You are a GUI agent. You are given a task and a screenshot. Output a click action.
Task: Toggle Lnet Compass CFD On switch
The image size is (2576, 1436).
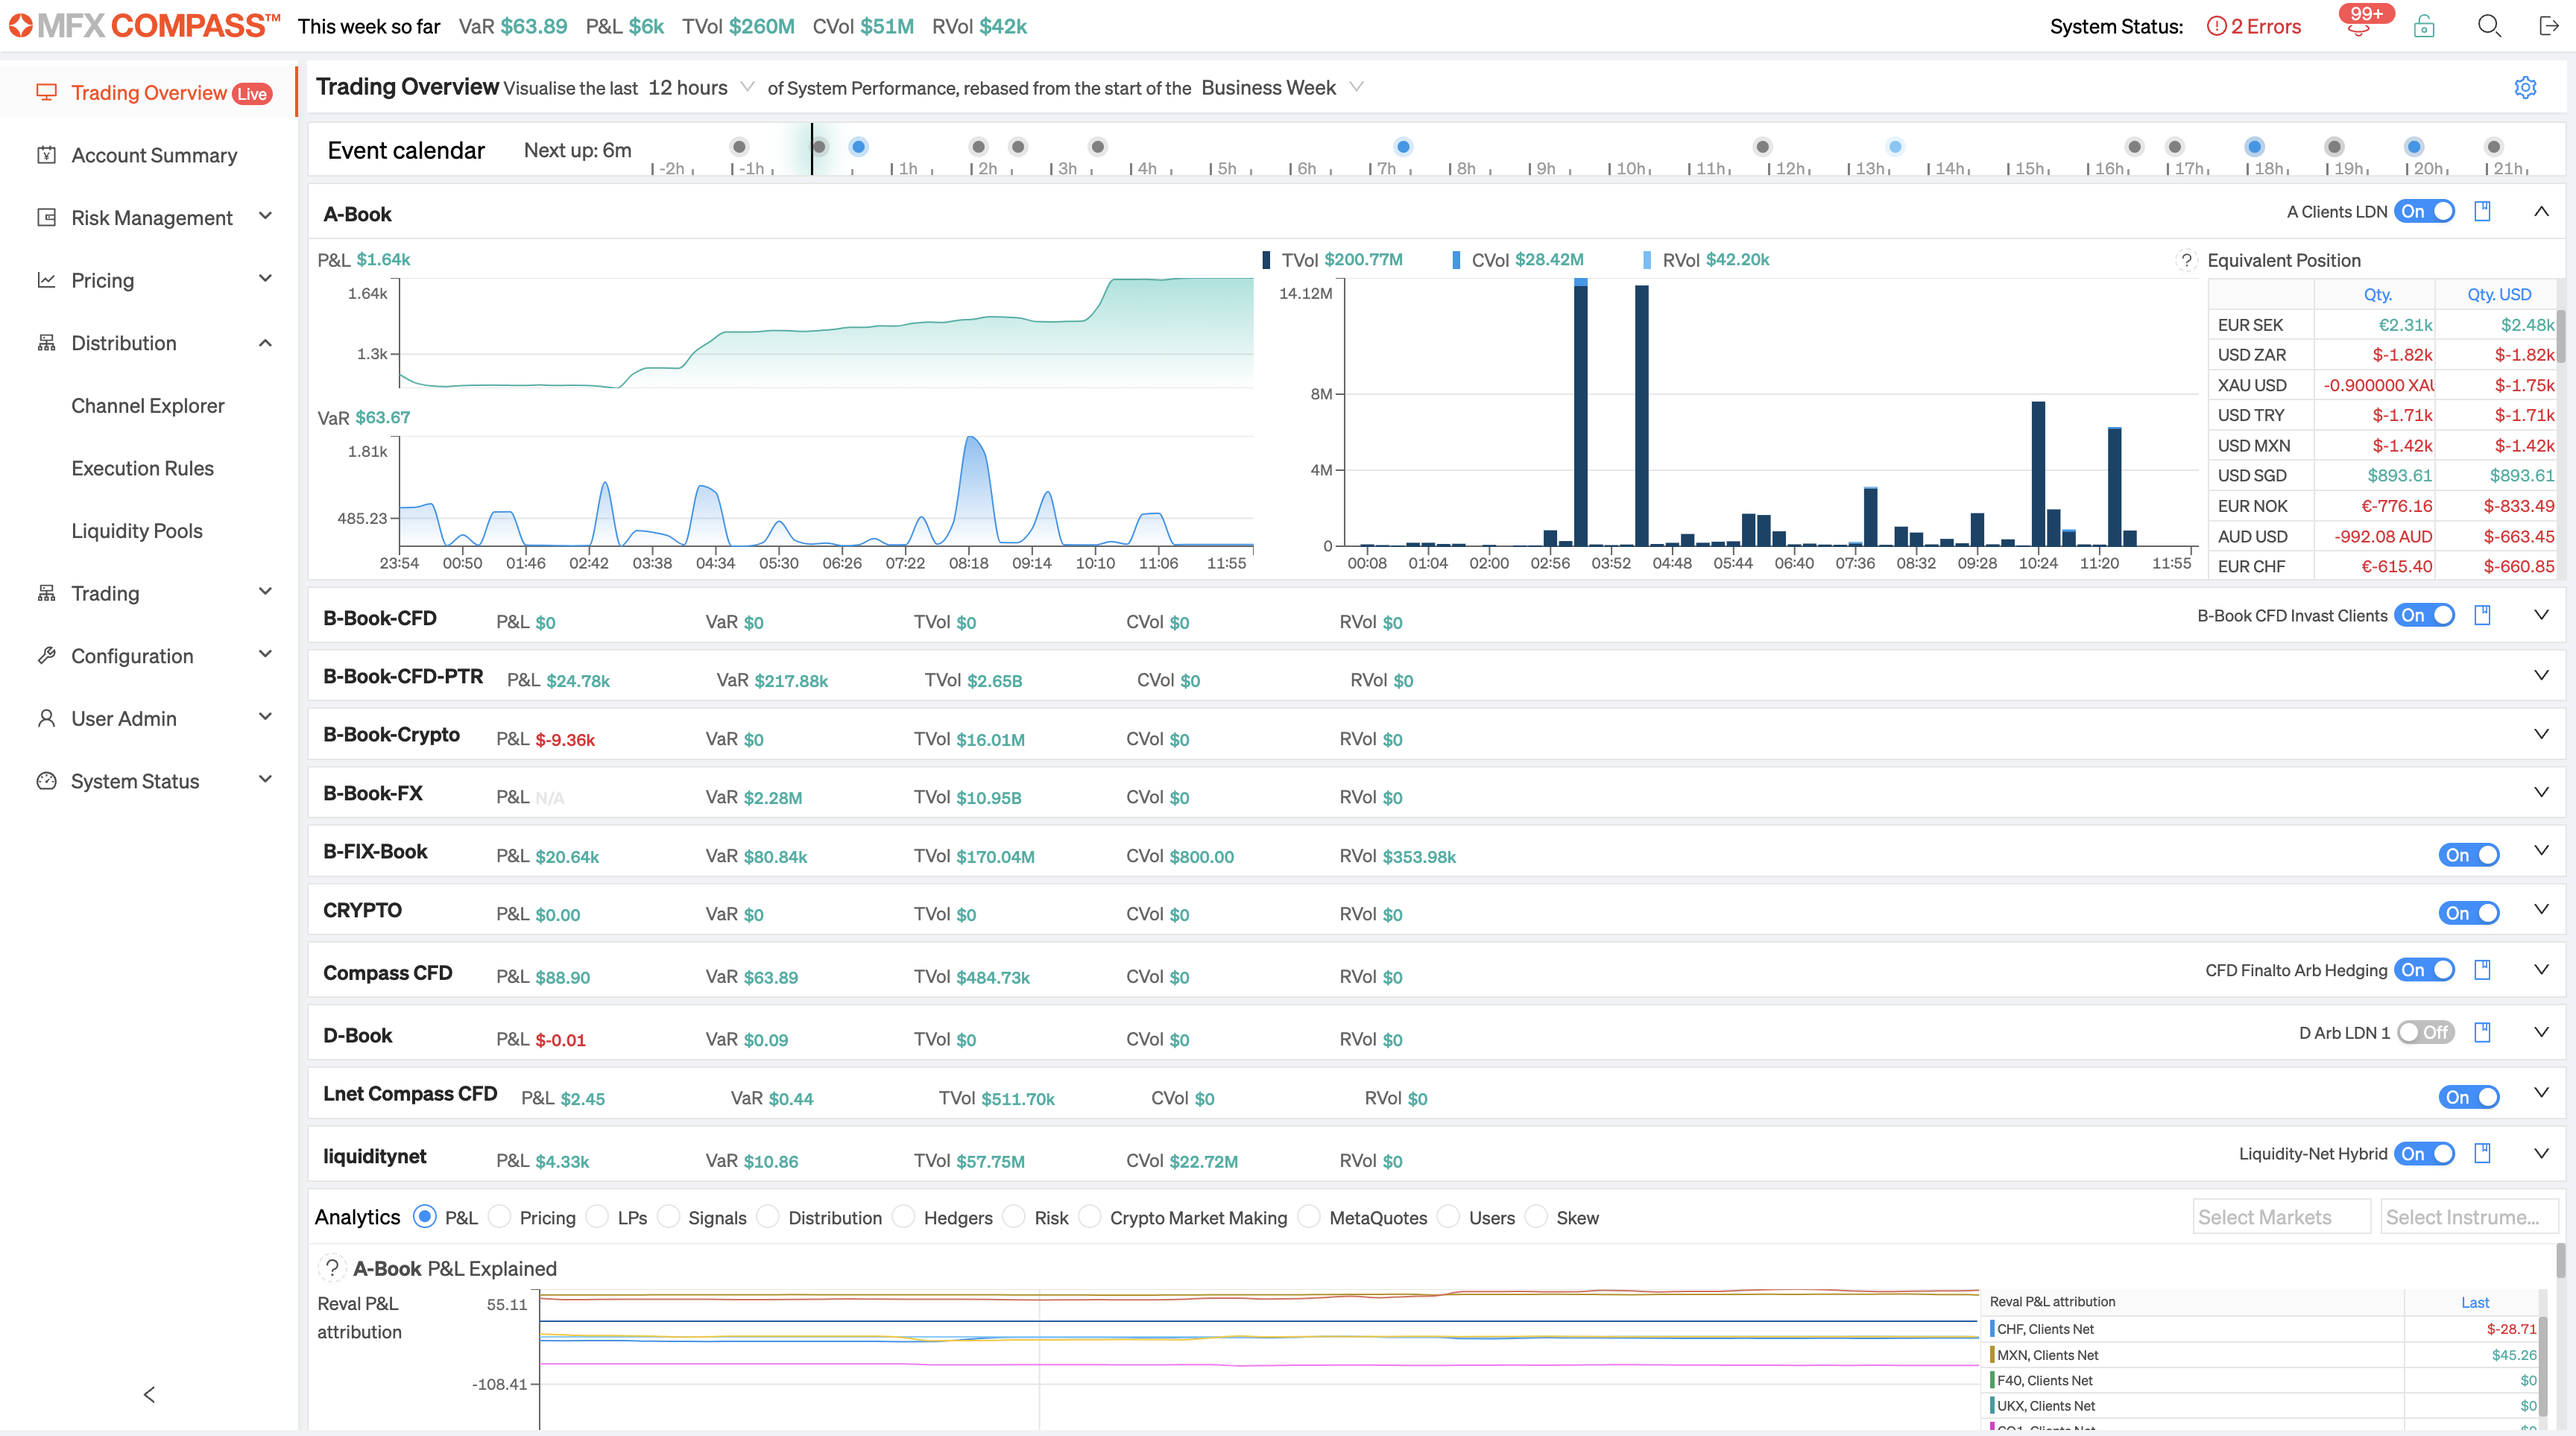point(2469,1097)
